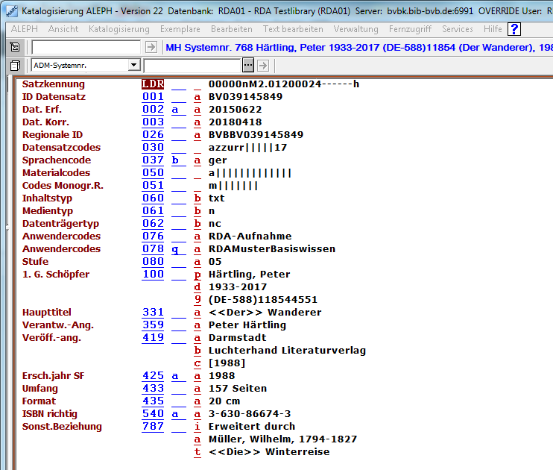This screenshot has width=553, height=470.
Task: Click the record icon left of the top search field
Action: click(x=16, y=47)
